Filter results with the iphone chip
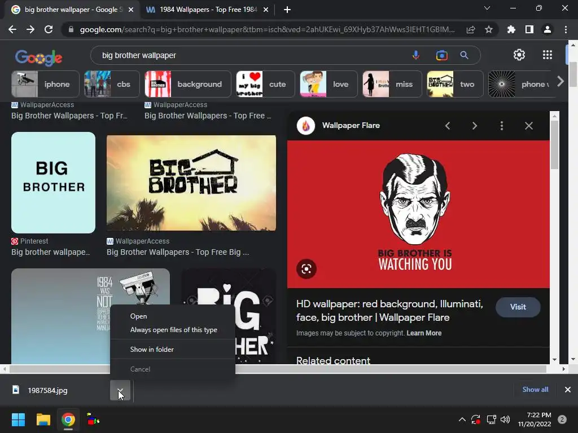578x433 pixels. [x=45, y=85]
